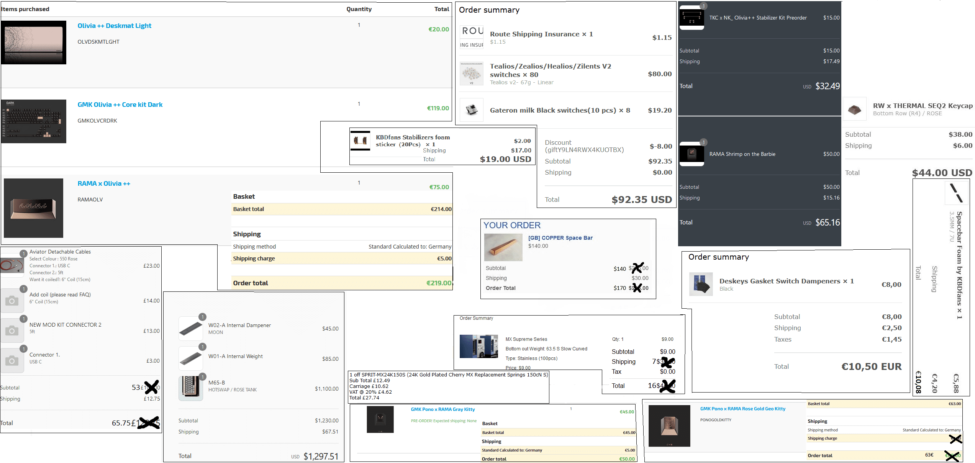Click the Aviator Detachable Cables cable image

pyautogui.click(x=12, y=265)
